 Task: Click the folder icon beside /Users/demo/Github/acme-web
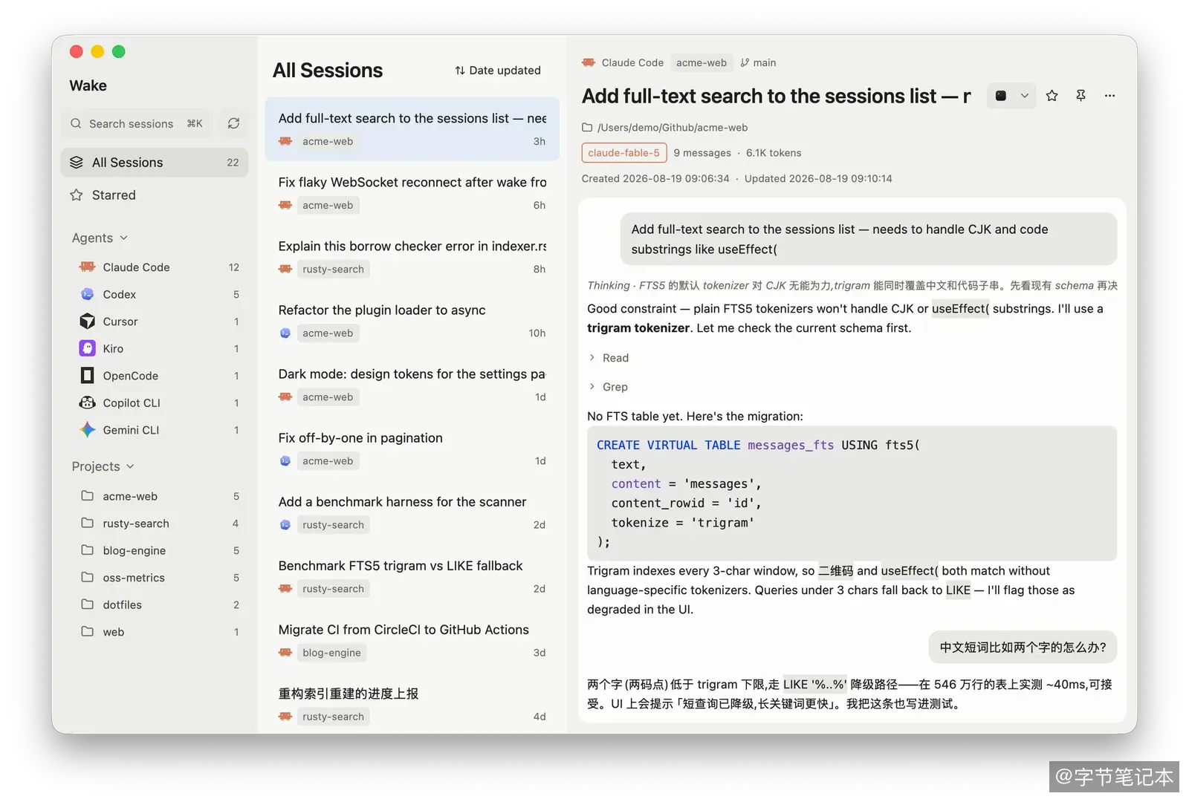pyautogui.click(x=587, y=127)
